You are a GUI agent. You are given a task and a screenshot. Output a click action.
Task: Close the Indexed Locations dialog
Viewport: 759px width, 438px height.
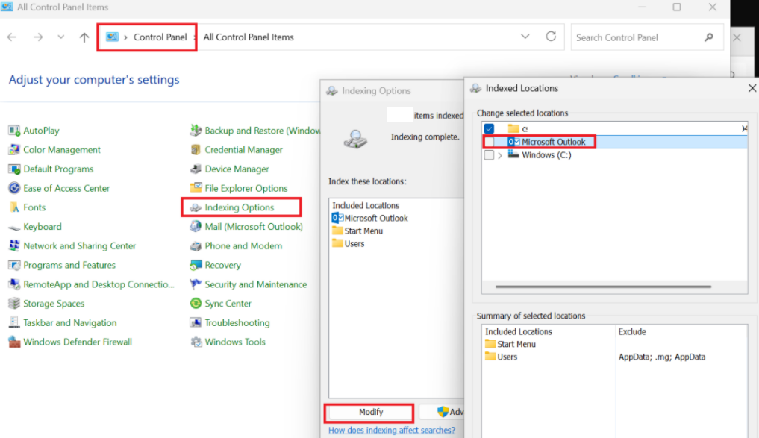752,88
